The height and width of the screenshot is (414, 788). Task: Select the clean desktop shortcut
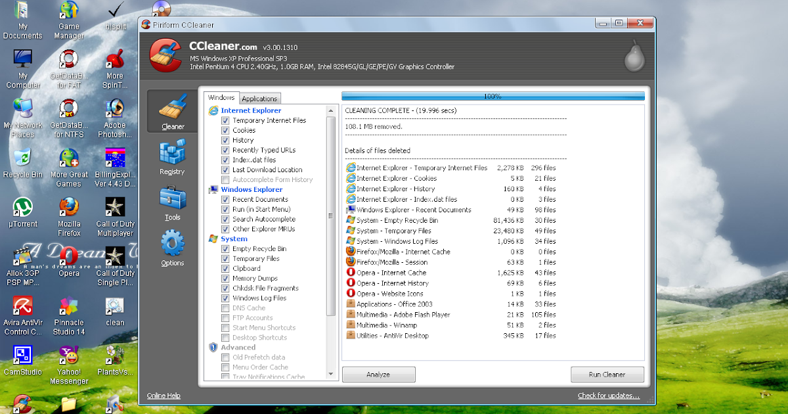point(115,311)
